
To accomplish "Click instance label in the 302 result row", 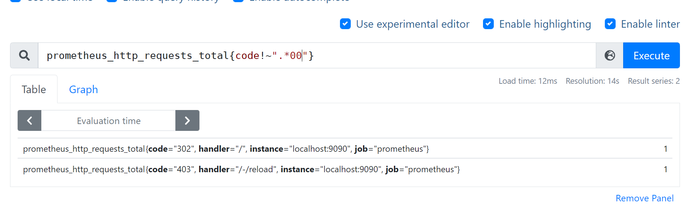I will tap(299, 149).
